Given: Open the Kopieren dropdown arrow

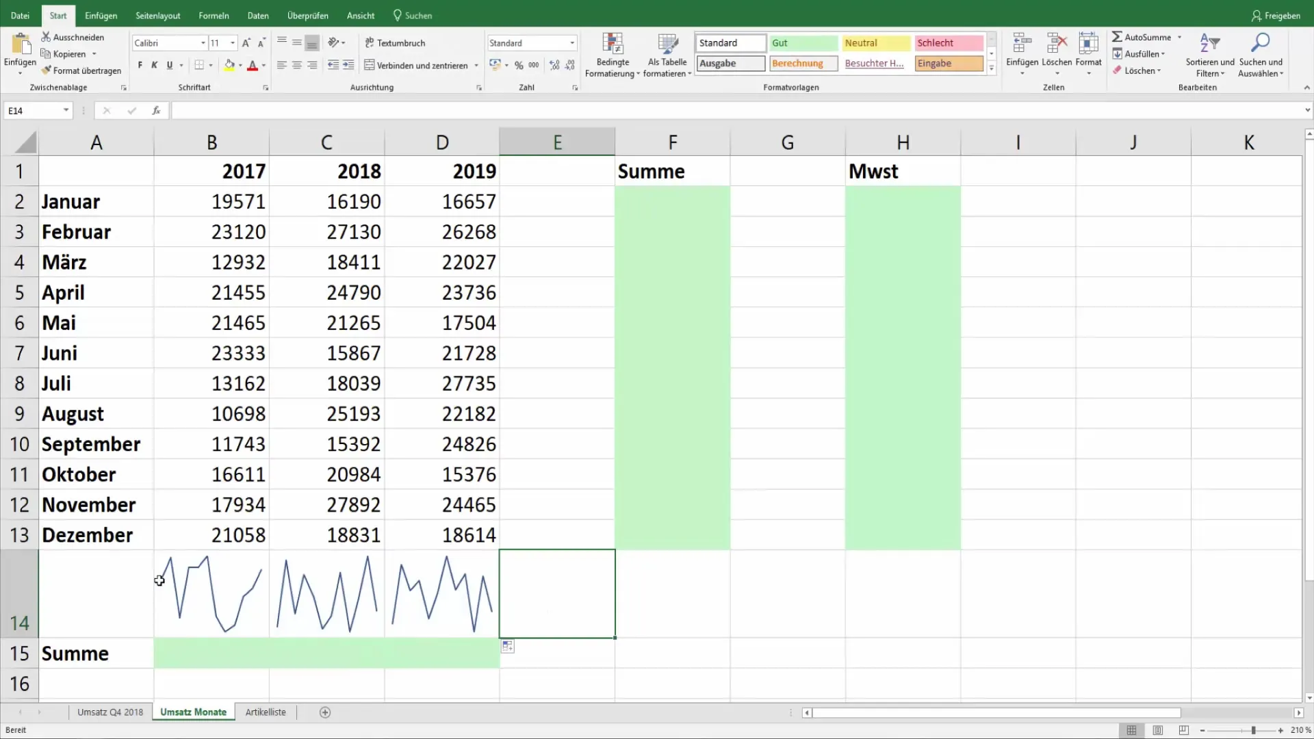Looking at the screenshot, I should pyautogui.click(x=94, y=54).
